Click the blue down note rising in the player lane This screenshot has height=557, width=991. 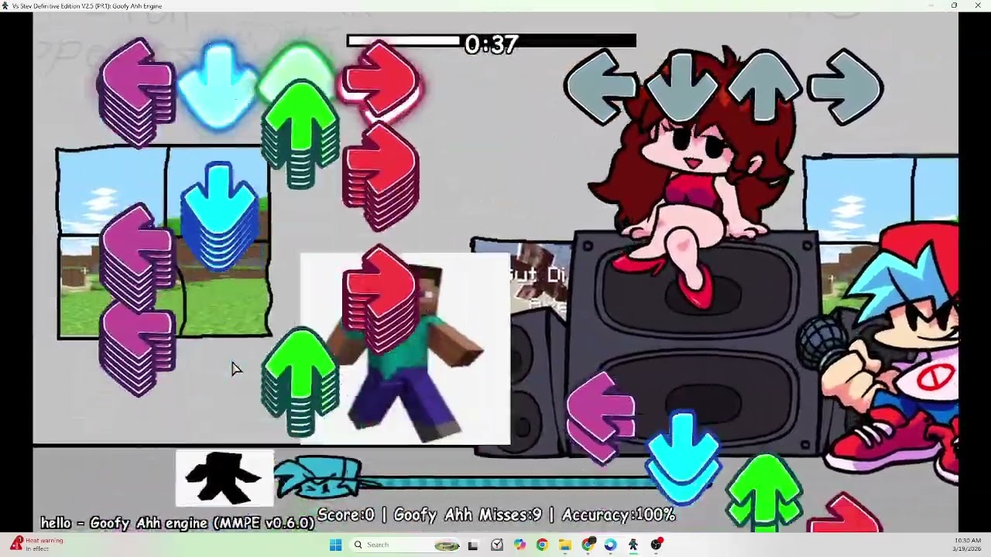click(683, 458)
